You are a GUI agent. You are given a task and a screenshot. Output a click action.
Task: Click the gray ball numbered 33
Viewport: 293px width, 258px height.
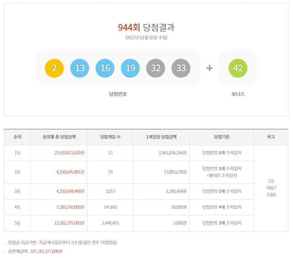click(x=181, y=68)
